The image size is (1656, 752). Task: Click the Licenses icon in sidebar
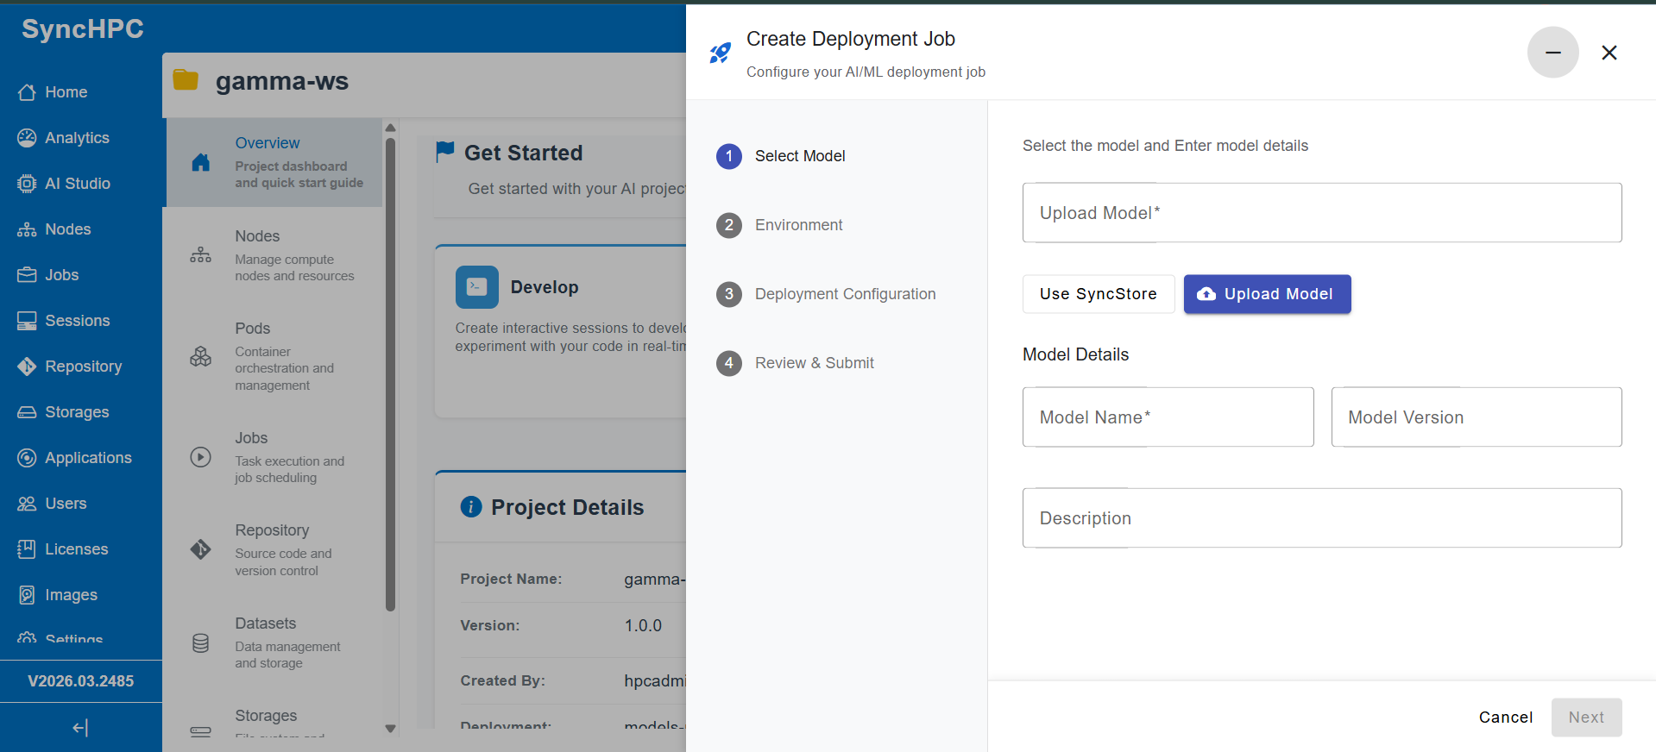coord(27,549)
